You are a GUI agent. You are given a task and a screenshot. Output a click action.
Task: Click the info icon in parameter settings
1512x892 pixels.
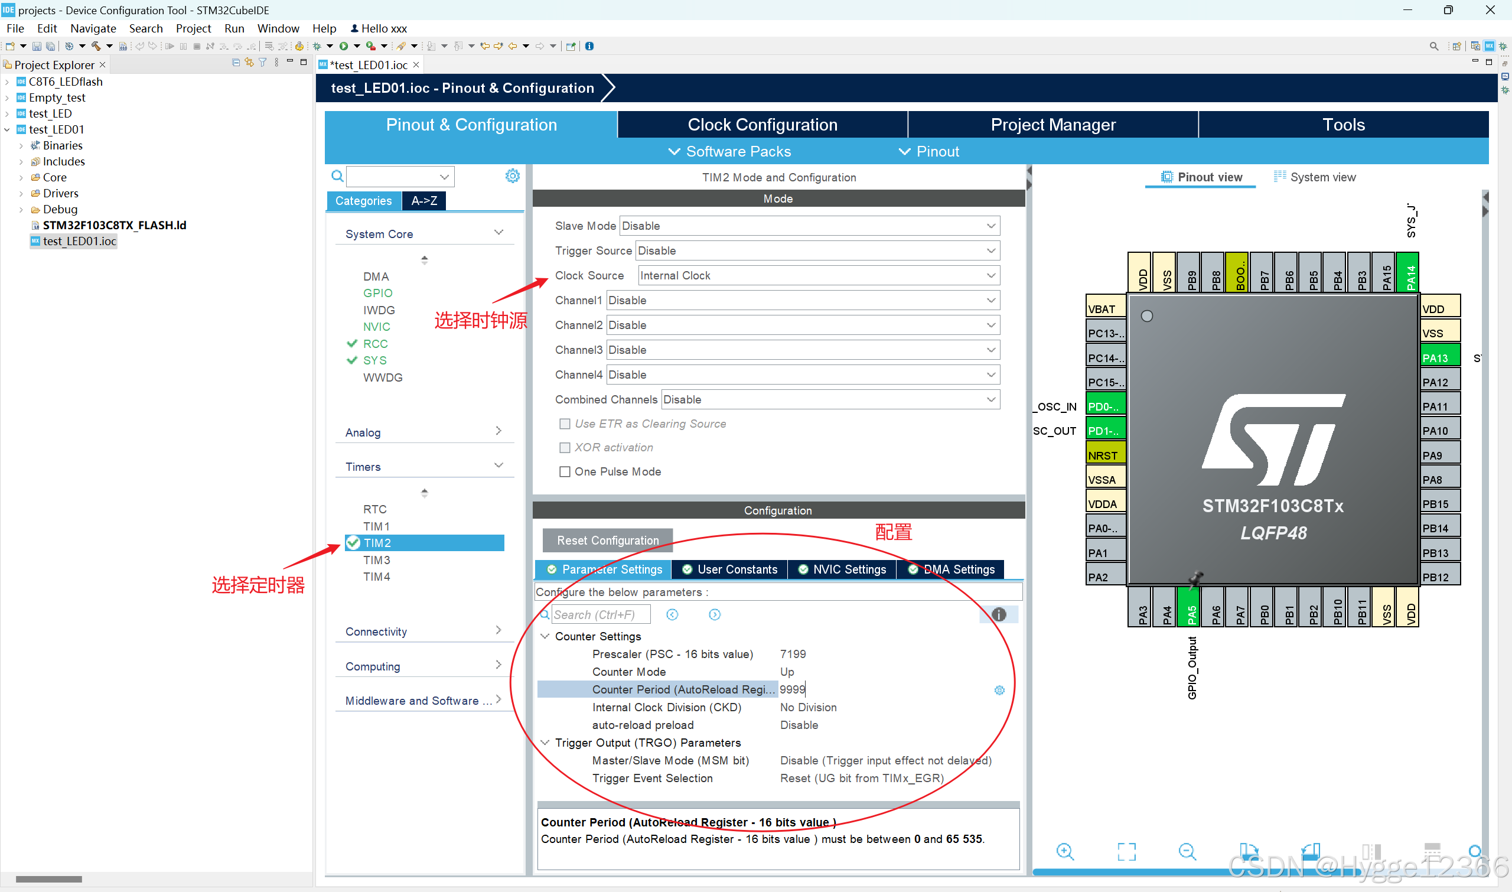click(998, 614)
